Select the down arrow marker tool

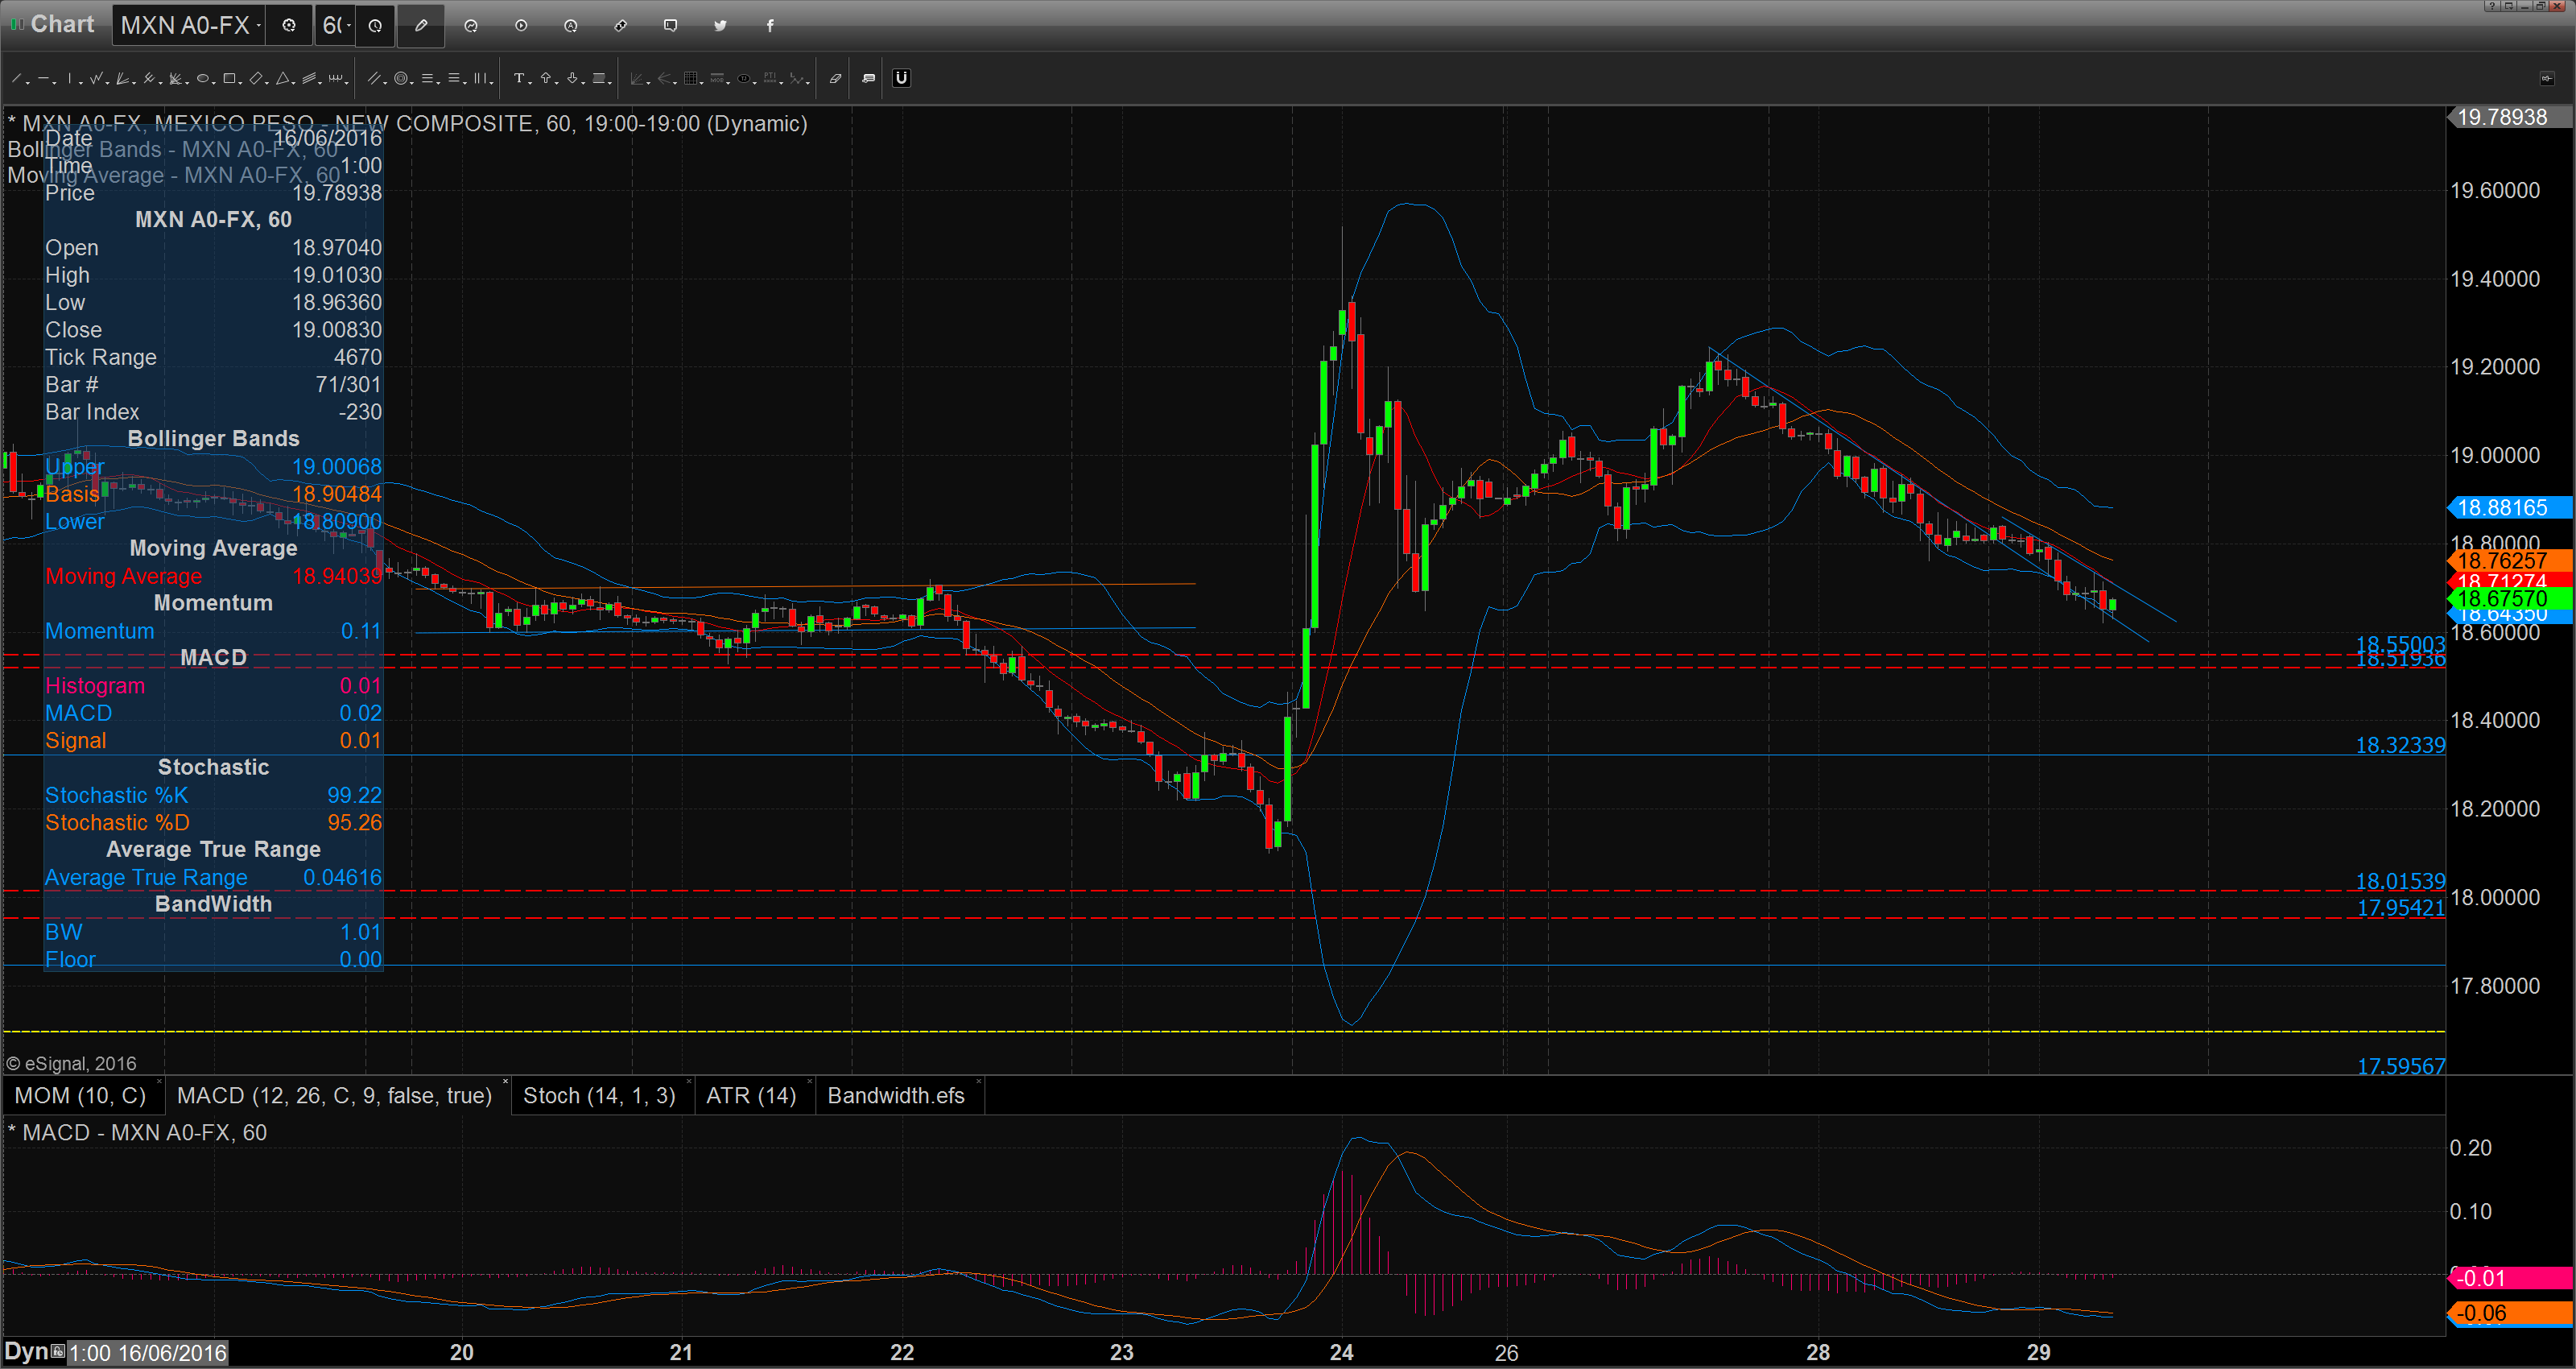pyautogui.click(x=572, y=78)
